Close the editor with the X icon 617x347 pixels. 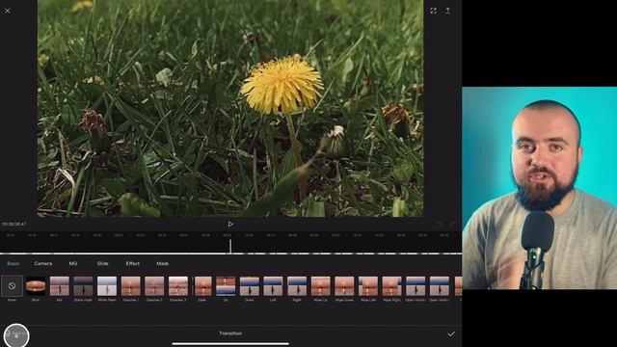(8, 11)
